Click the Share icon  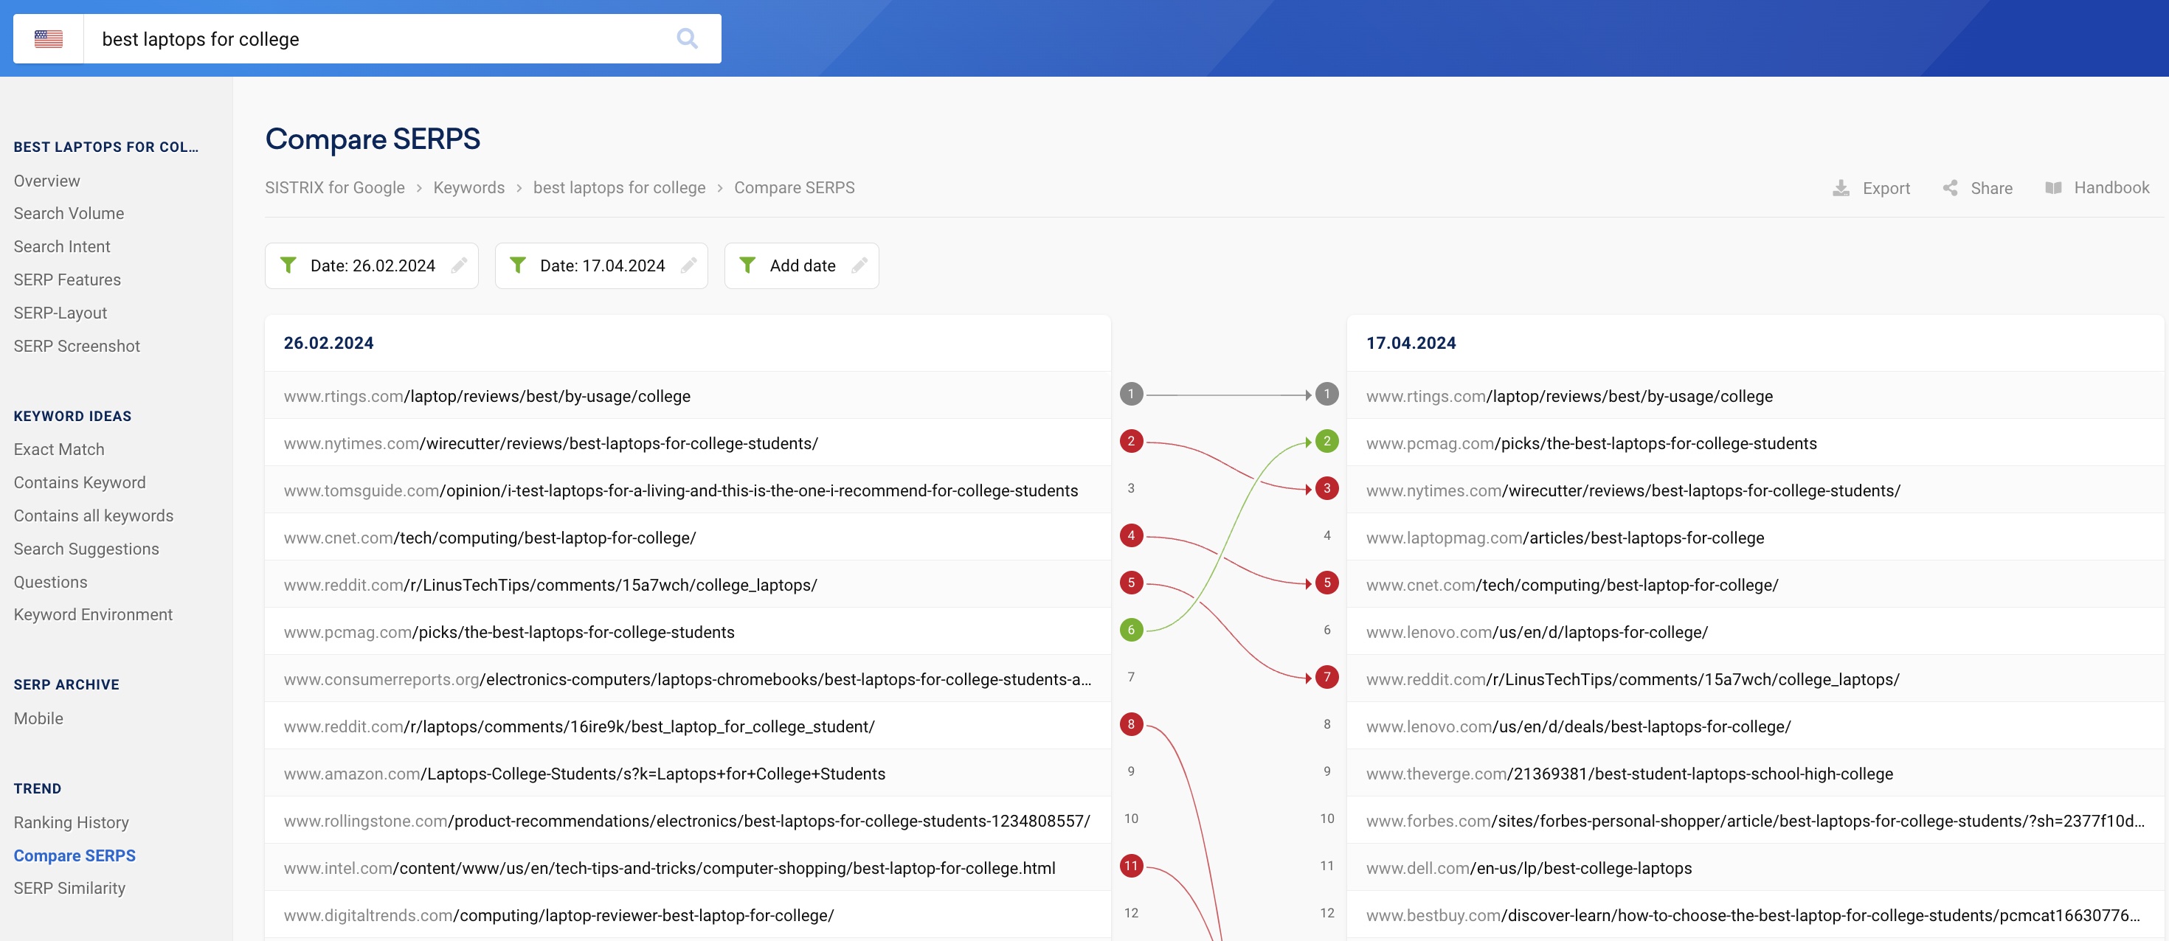coord(1949,188)
